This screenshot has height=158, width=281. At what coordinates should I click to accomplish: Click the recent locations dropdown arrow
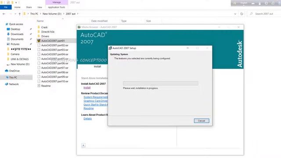[15, 14]
